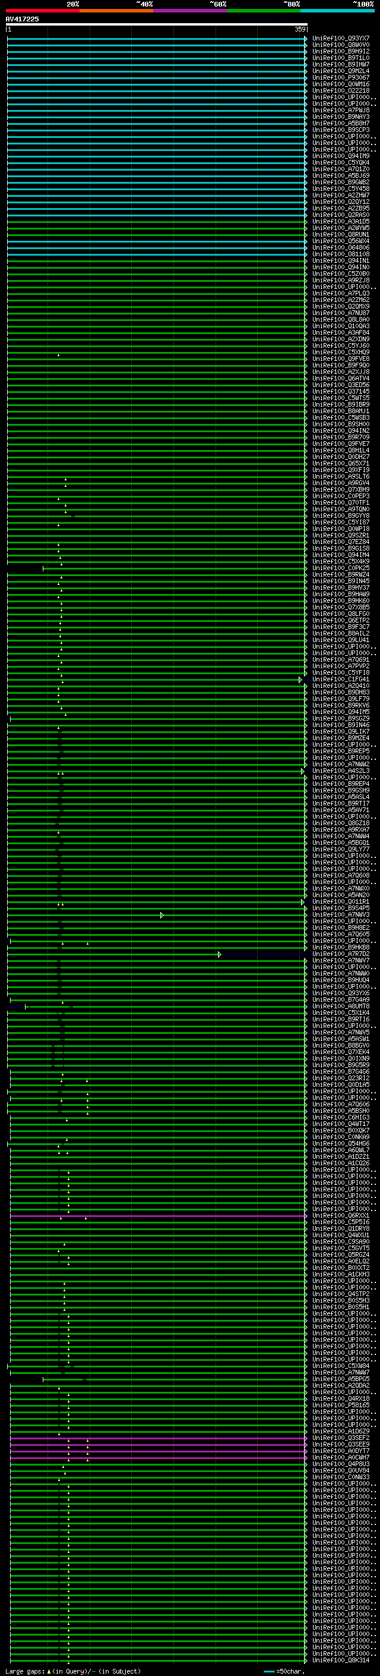The width and height of the screenshot is (380, 1676).
Task: Click the UniRef100_A8UMT8 label
Action: tap(340, 1007)
